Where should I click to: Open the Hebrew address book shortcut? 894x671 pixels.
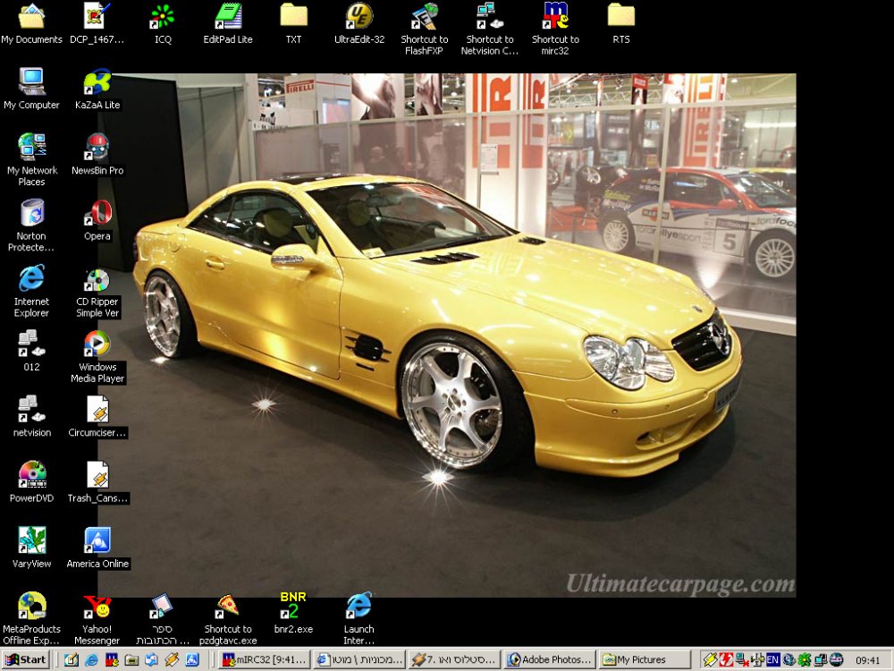[x=163, y=619]
